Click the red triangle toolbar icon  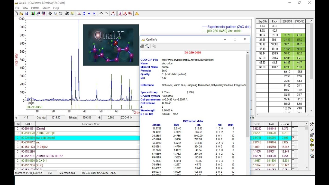[113, 14]
